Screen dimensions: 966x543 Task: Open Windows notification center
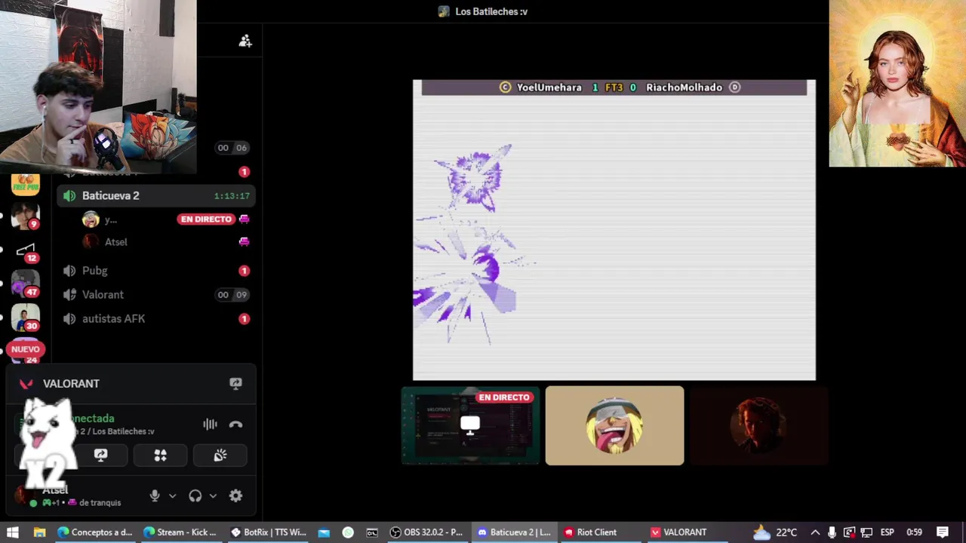pyautogui.click(x=943, y=532)
